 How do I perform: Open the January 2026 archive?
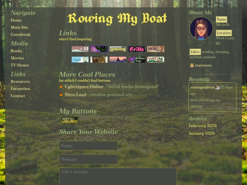202,133
